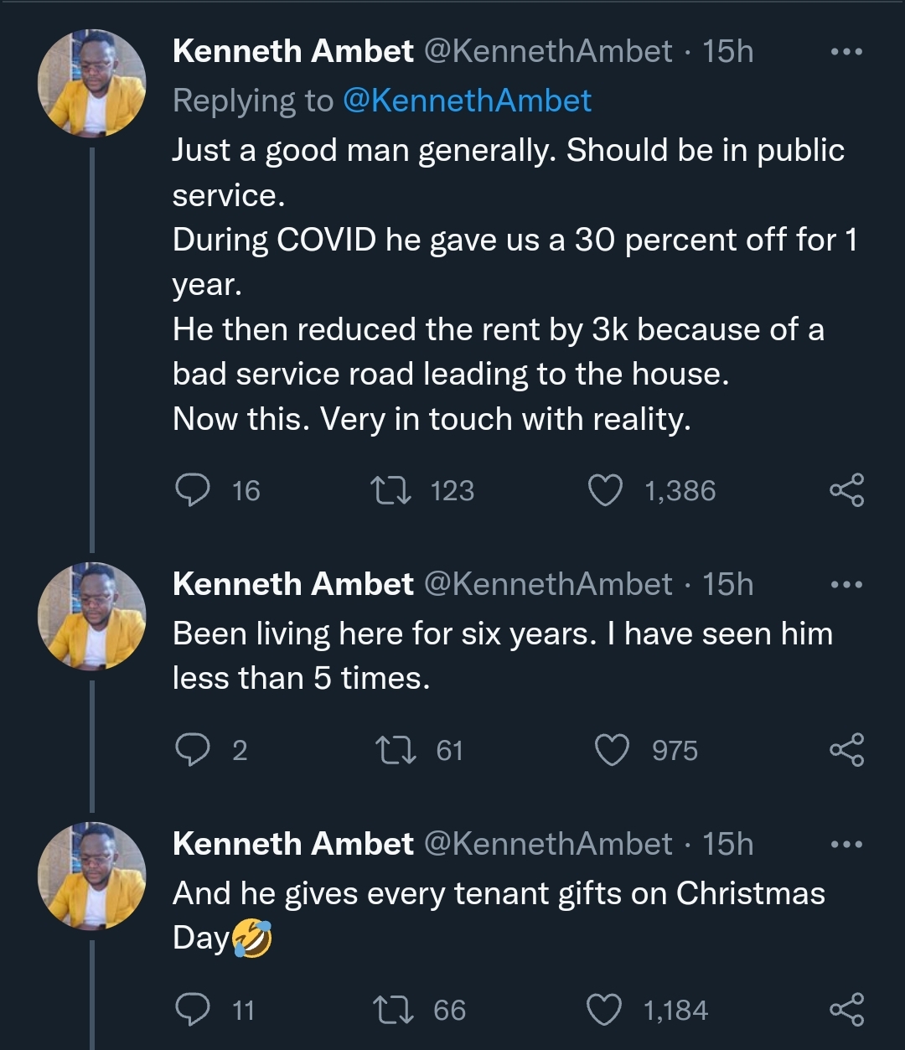Like the tweet with 1,386 likes

(x=605, y=490)
